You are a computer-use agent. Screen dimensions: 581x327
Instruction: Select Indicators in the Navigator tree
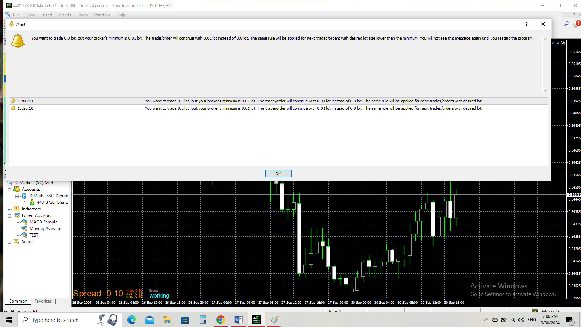pos(31,209)
